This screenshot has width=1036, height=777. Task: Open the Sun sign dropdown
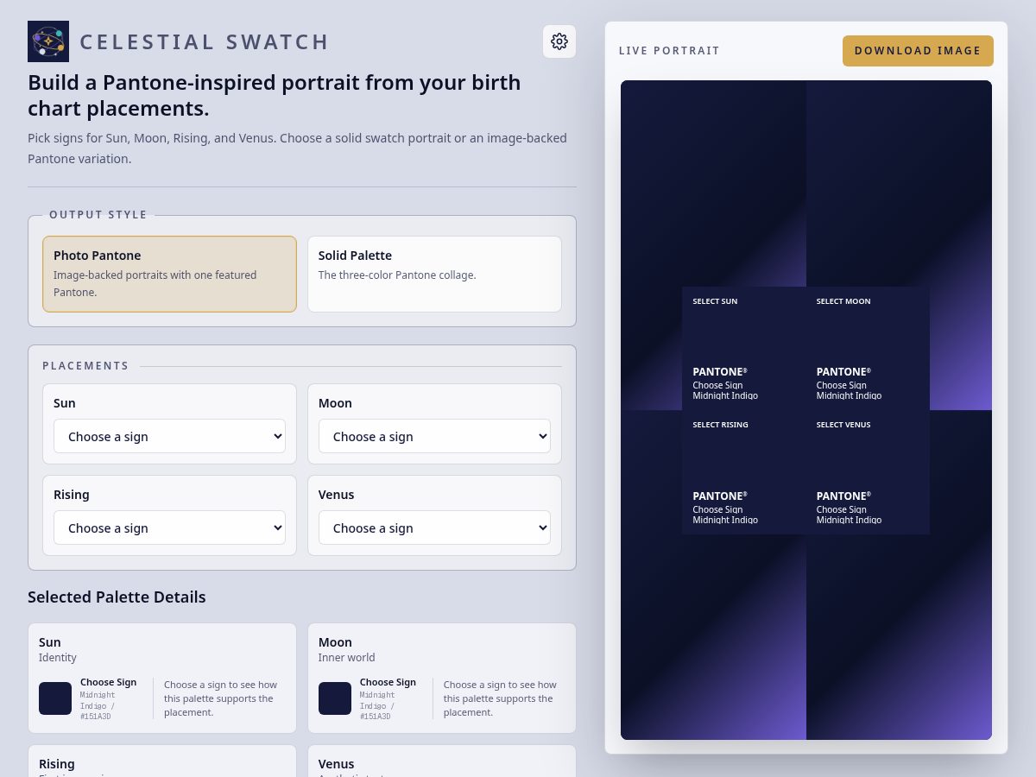(169, 436)
